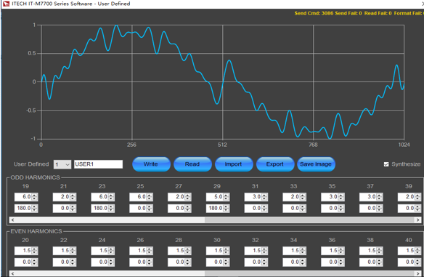Viewport: 424px width, 277px height.
Task: Click the spinner on harmonic 31 amplitude
Action: tap(264, 197)
